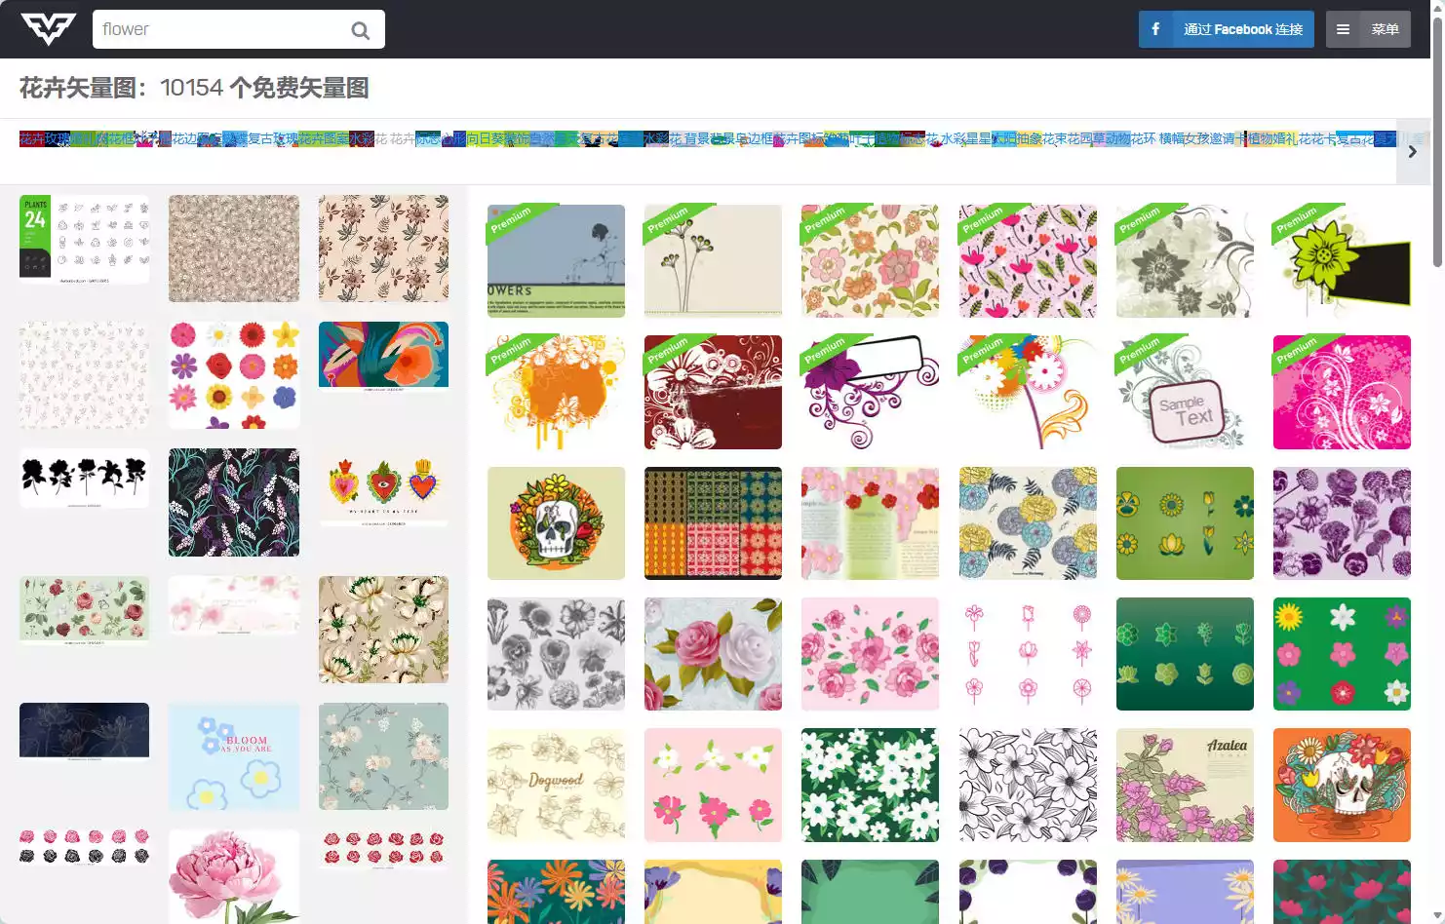This screenshot has height=924, width=1445.
Task: Open the black flower silhouettes thumbnail
Action: tap(85, 479)
